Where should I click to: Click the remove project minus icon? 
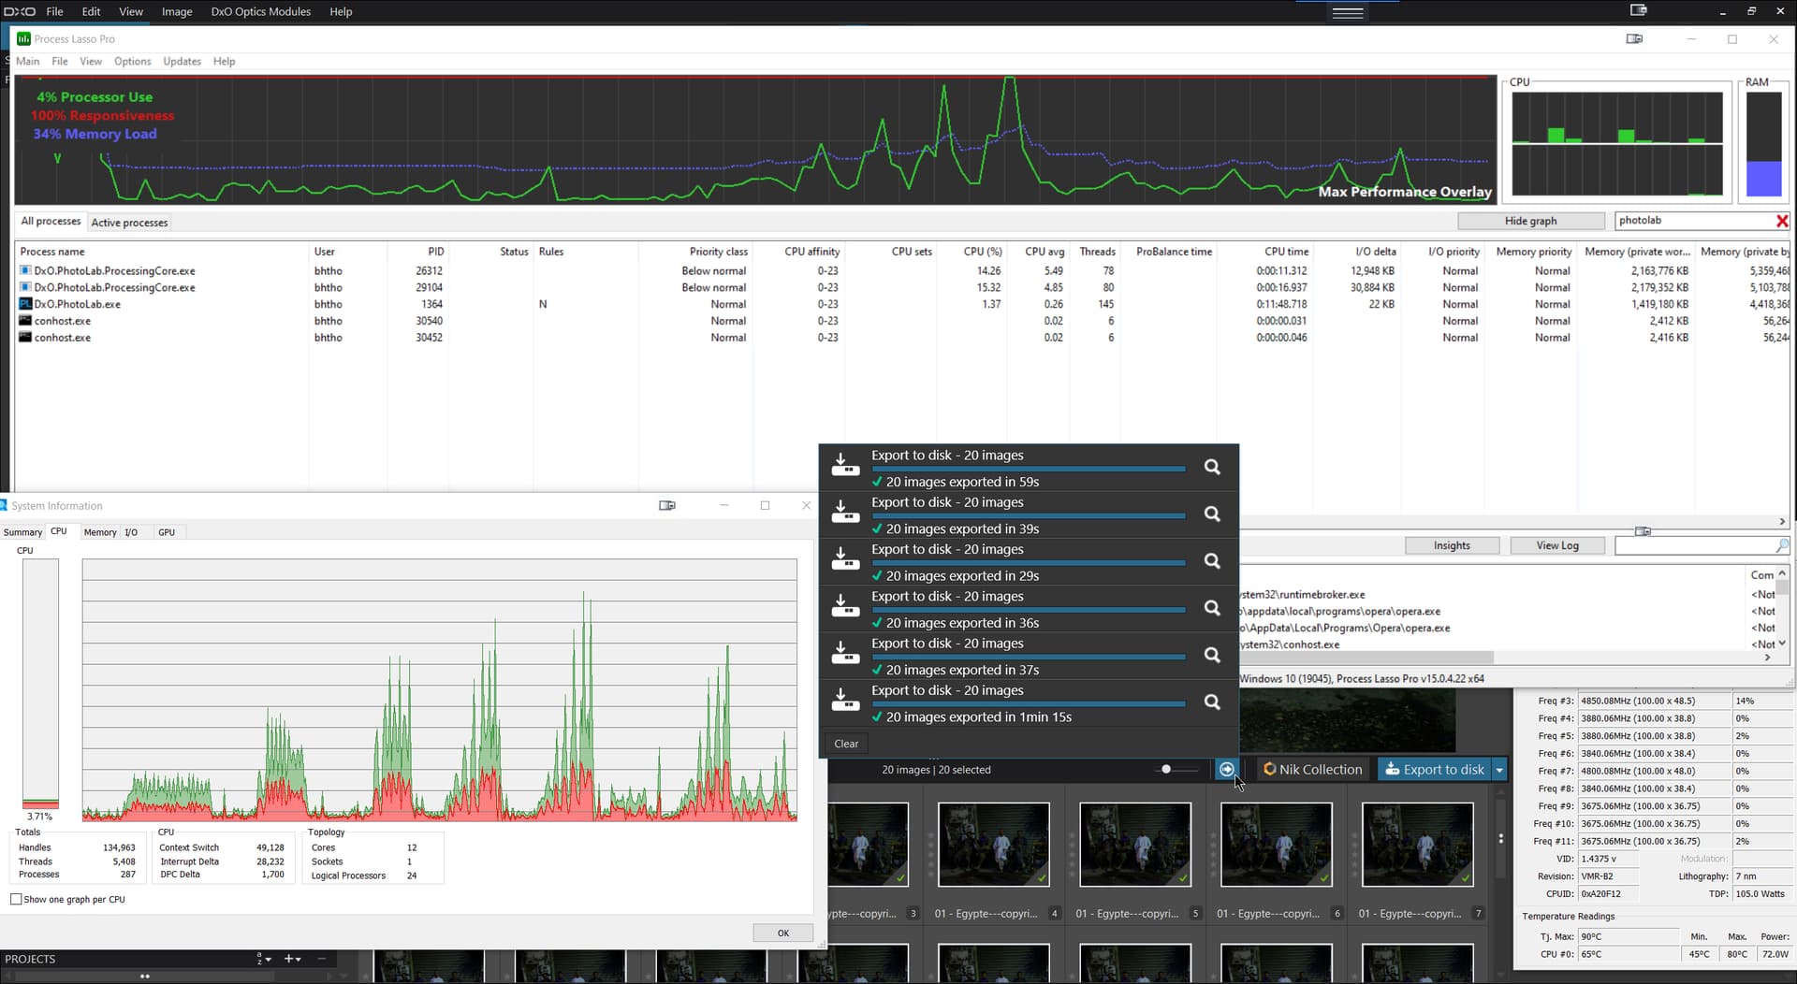321,959
